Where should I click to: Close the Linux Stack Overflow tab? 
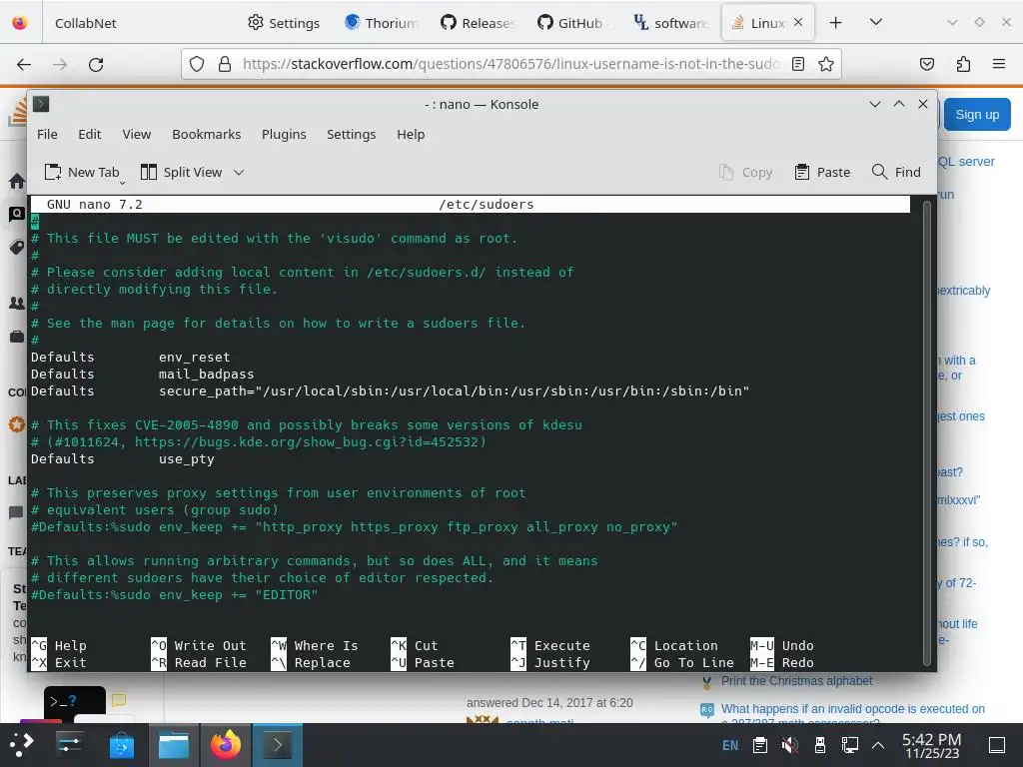(798, 23)
